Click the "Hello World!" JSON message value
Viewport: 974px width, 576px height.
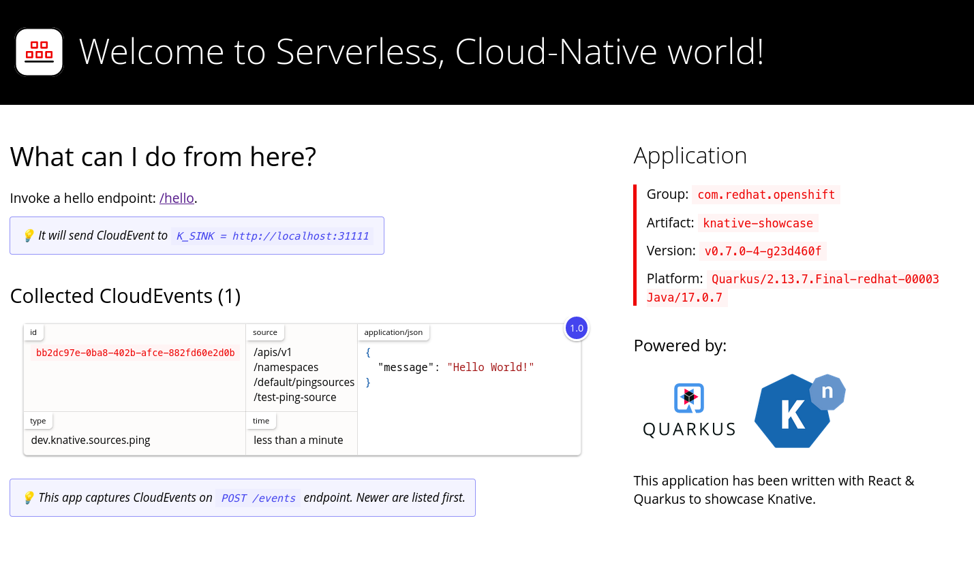point(490,368)
